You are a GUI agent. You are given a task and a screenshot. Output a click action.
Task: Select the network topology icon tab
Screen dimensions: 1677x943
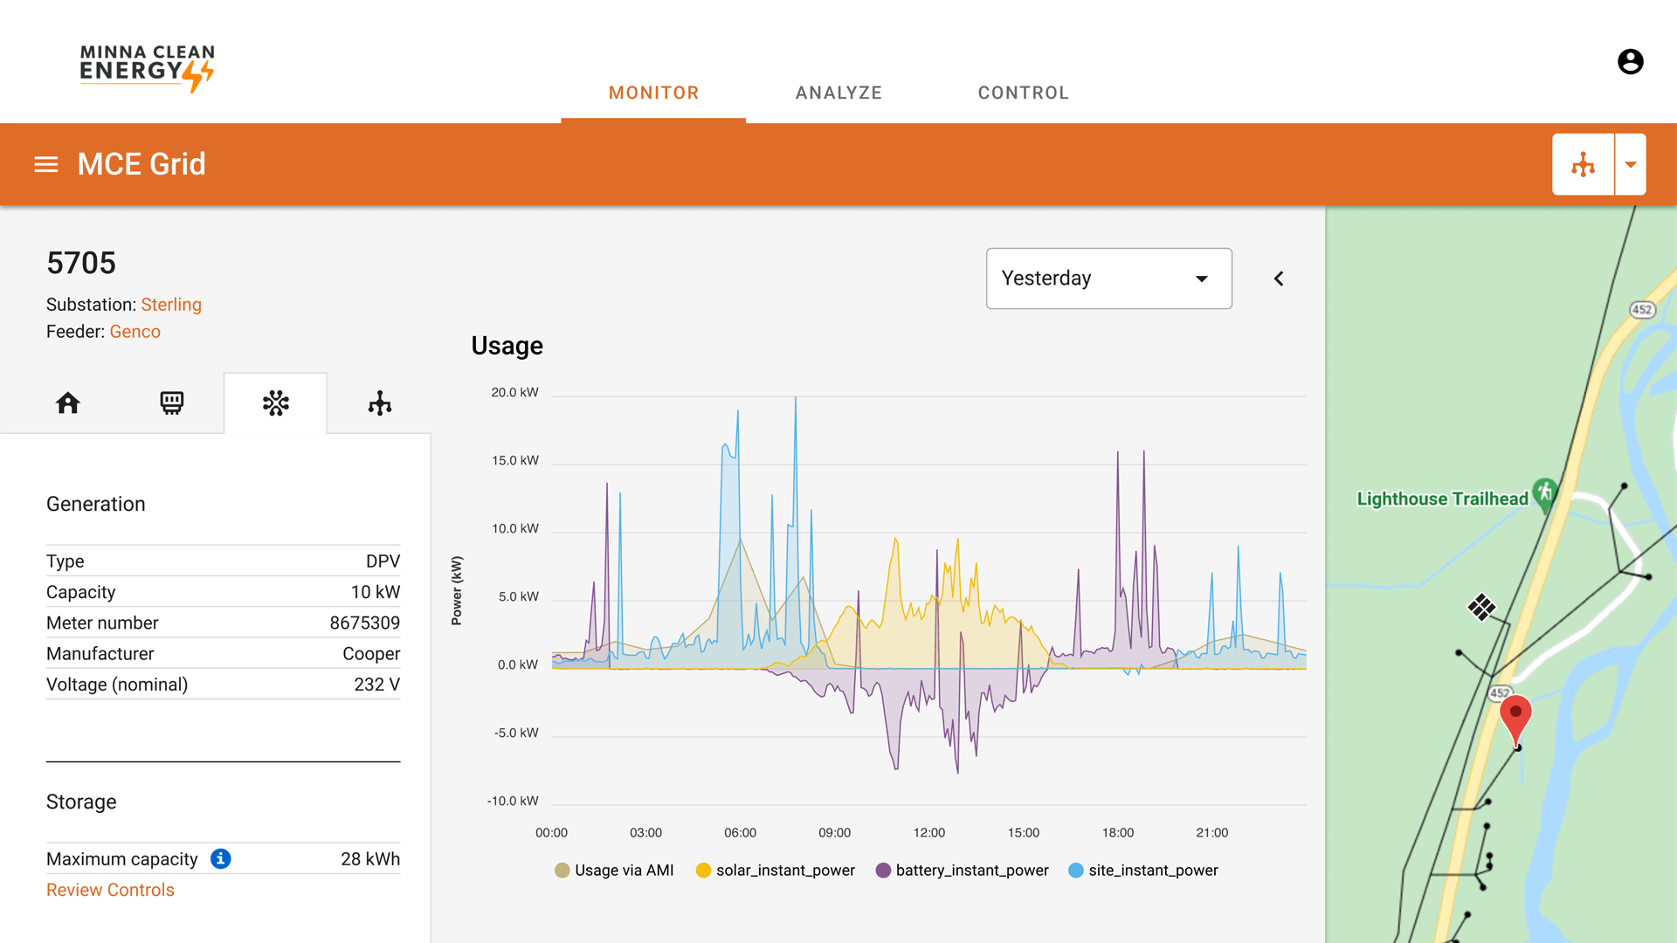click(378, 403)
